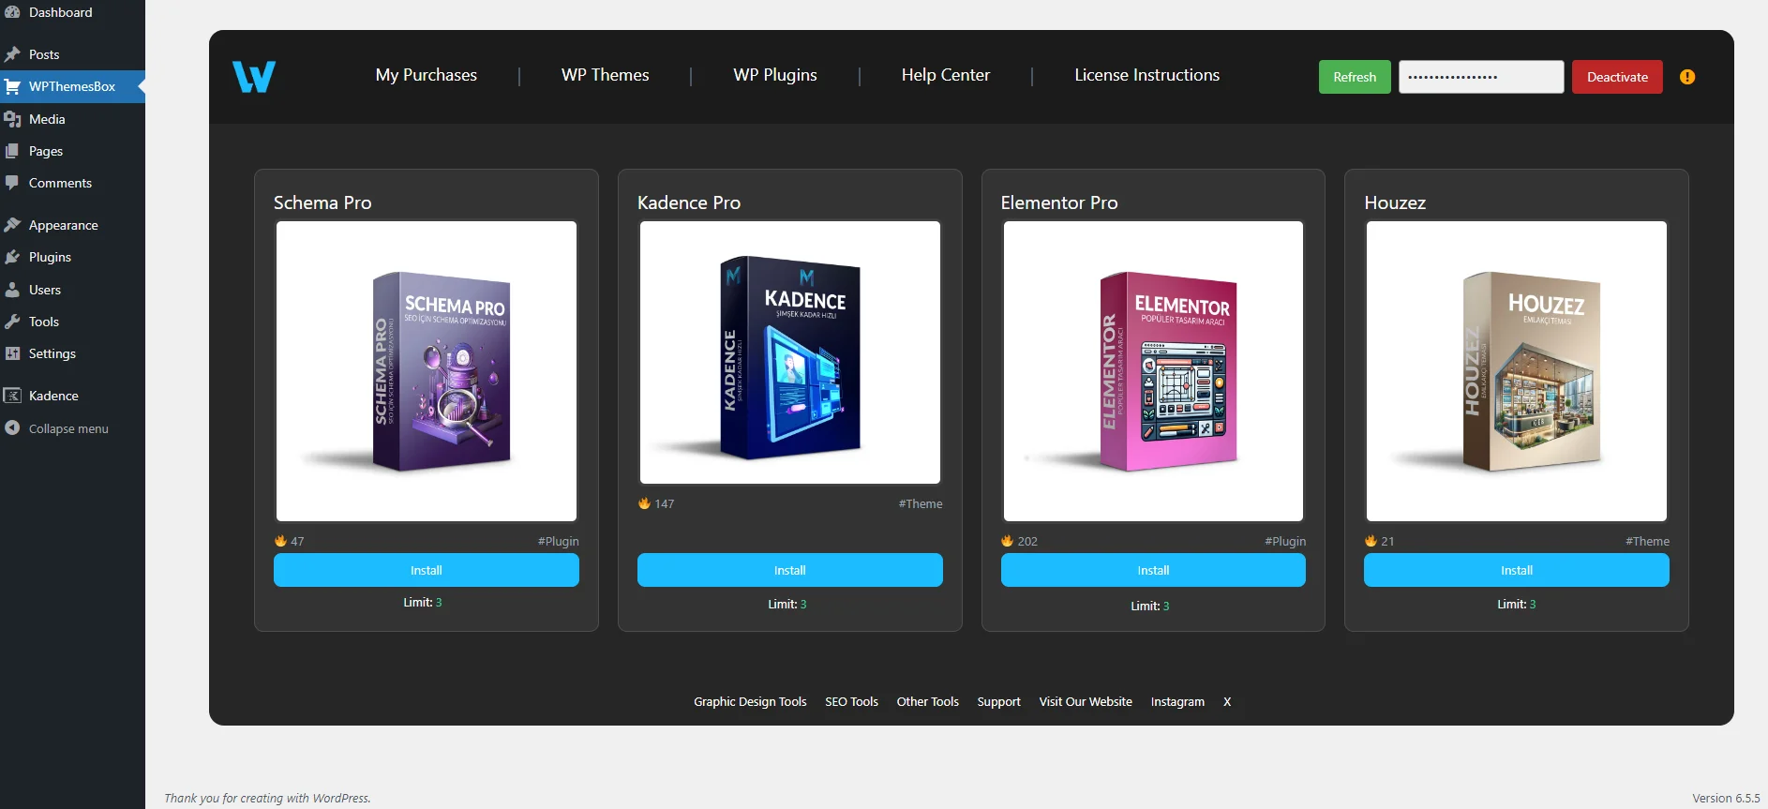Image resolution: width=1768 pixels, height=809 pixels.
Task: Install the Schema Pro plugin
Action: tap(427, 570)
